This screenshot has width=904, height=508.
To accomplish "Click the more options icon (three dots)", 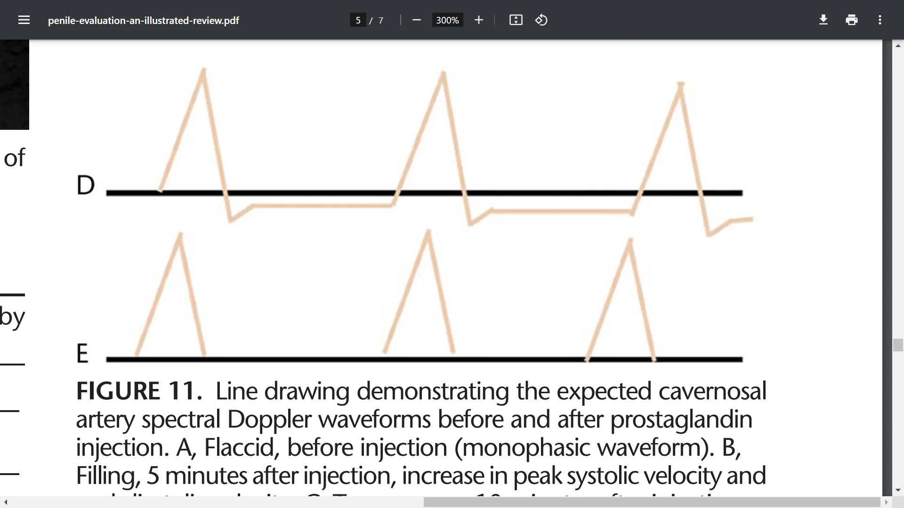I will 880,20.
